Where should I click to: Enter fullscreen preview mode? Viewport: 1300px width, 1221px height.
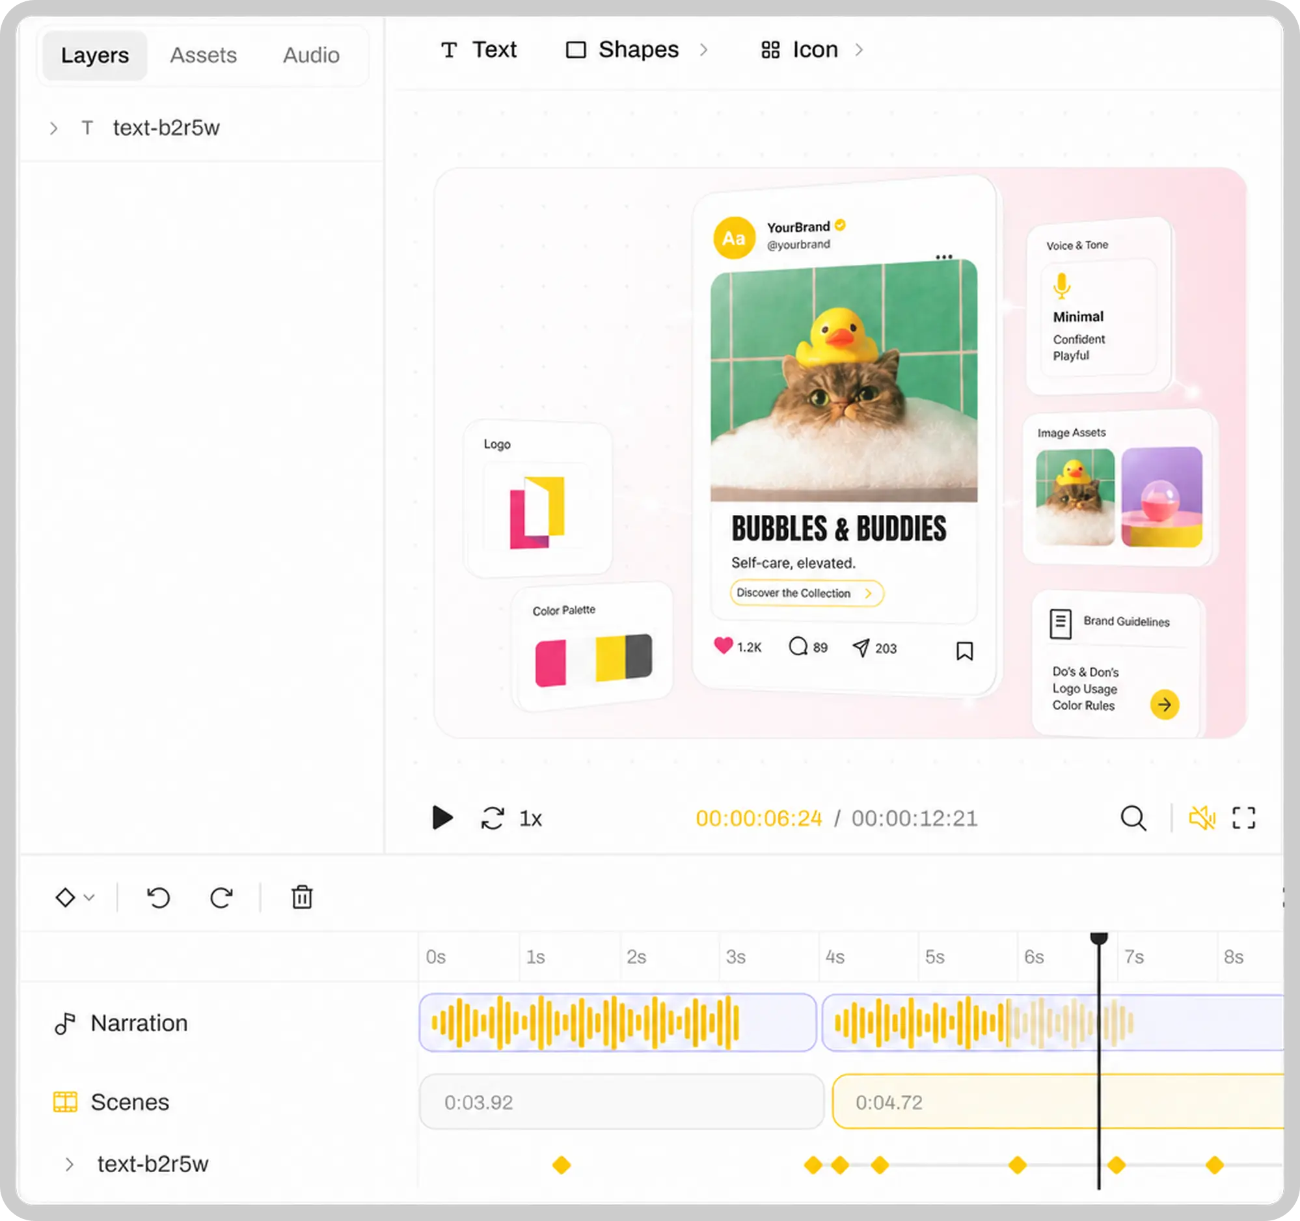coord(1244,817)
